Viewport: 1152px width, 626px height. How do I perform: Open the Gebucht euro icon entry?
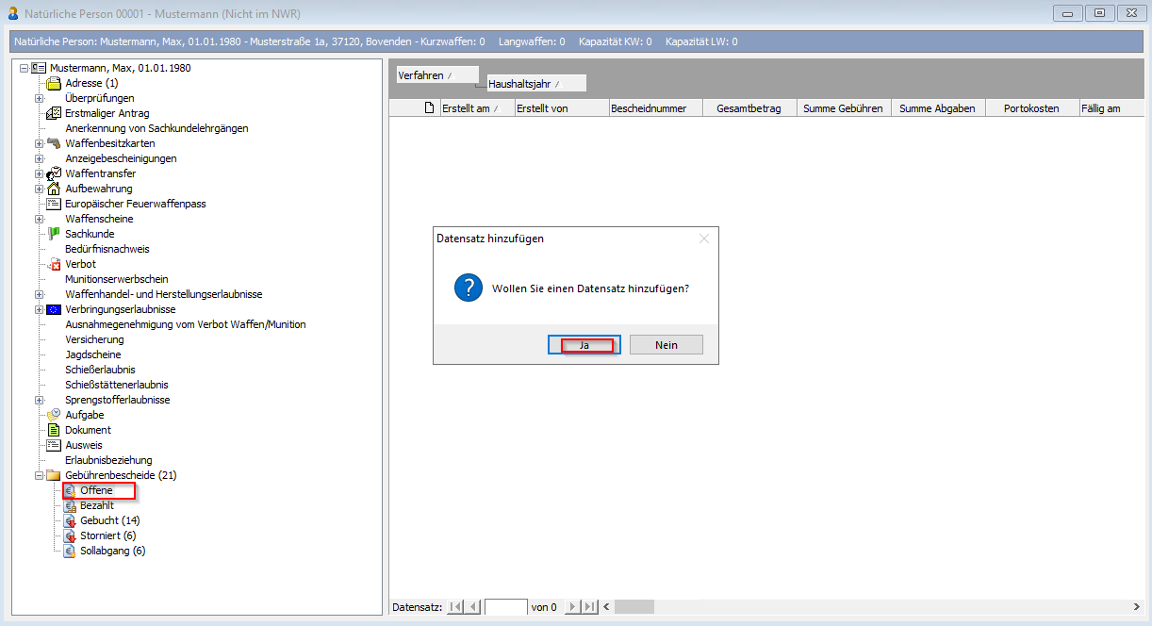(70, 520)
